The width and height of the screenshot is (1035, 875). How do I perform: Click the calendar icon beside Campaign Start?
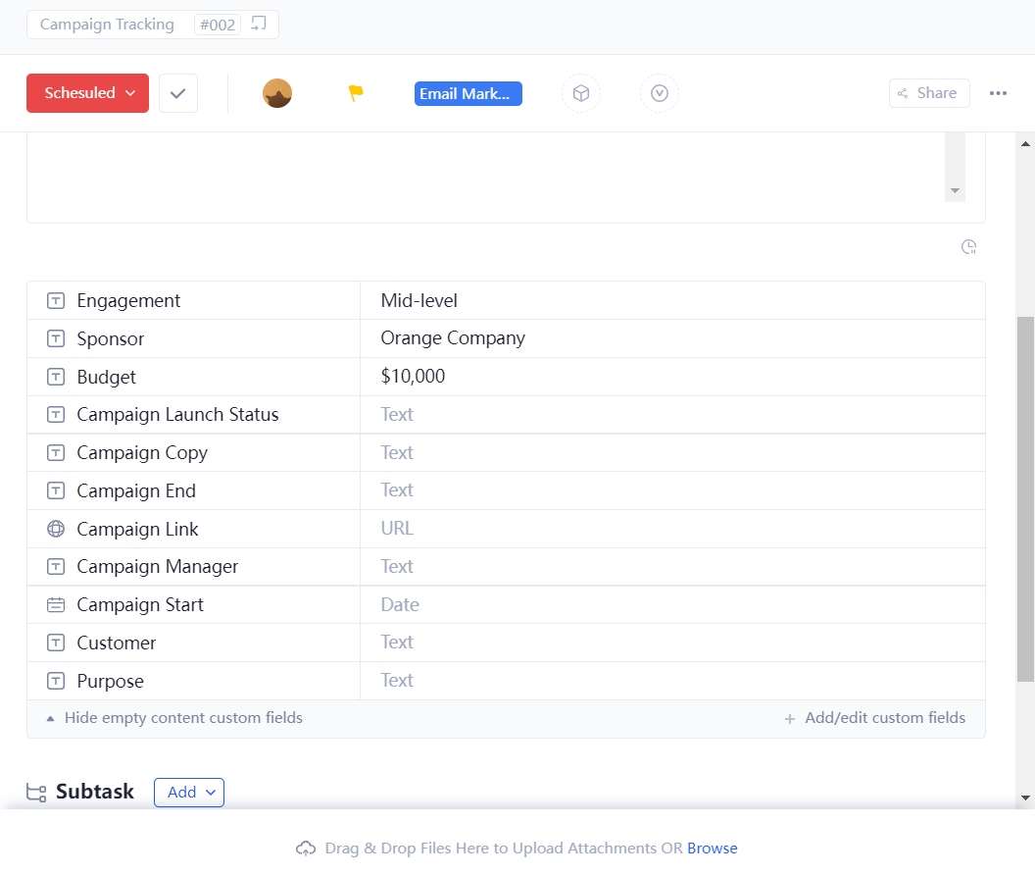coord(55,604)
